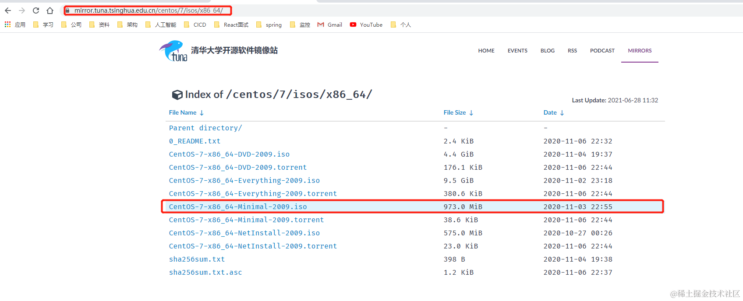
Task: Download CentOS-7-x86_64-Everything-2009.torrent
Action: pos(253,193)
